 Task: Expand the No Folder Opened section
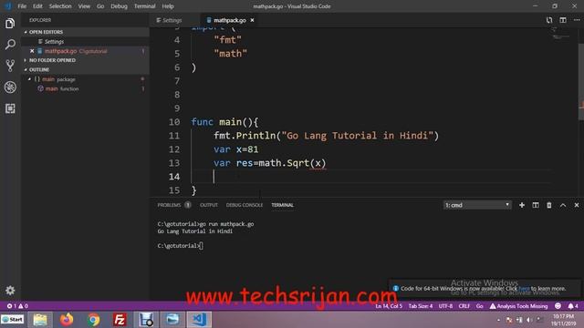85,60
